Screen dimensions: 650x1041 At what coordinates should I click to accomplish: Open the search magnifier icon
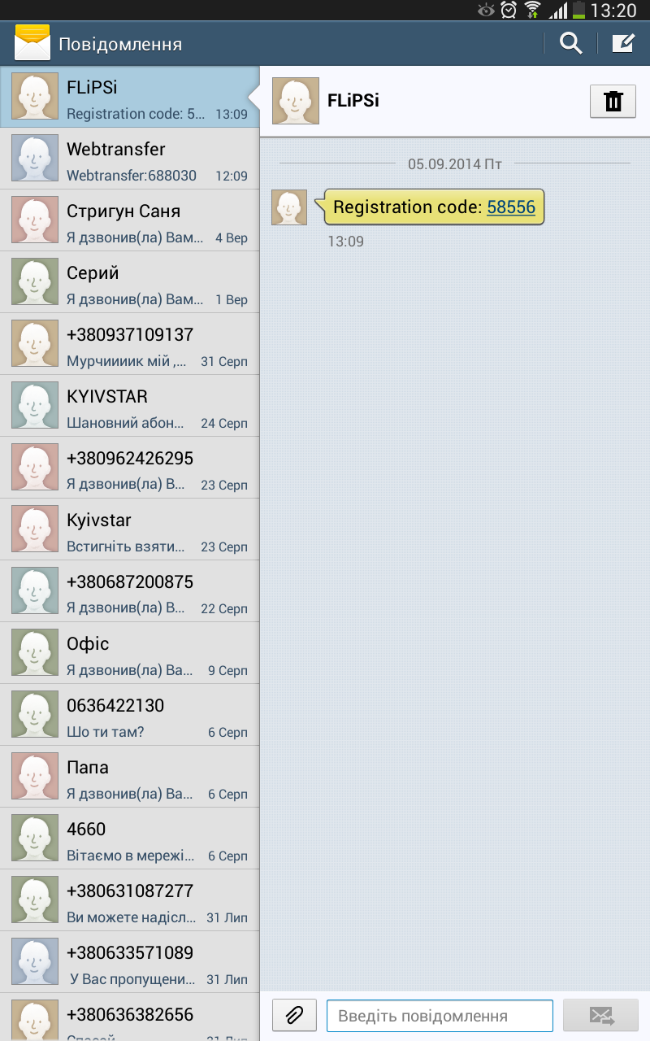pos(571,43)
